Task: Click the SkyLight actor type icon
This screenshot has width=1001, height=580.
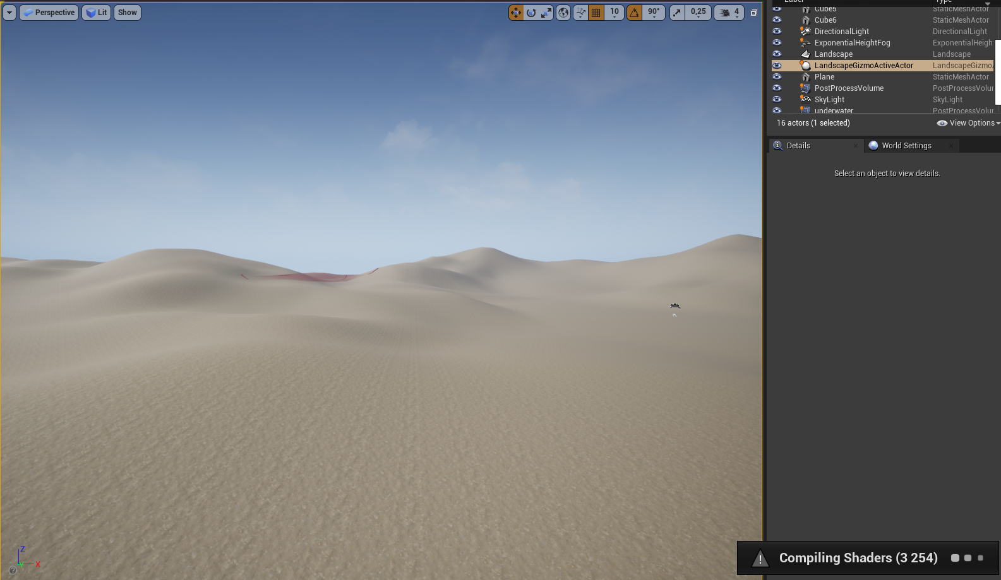Action: tap(805, 100)
